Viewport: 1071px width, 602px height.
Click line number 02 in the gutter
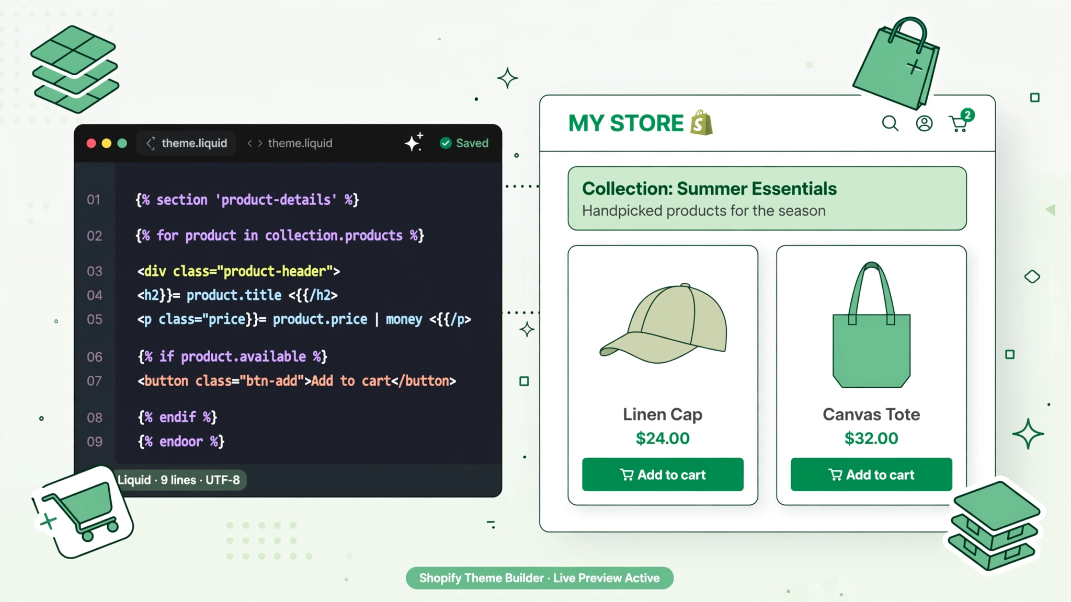[94, 236]
